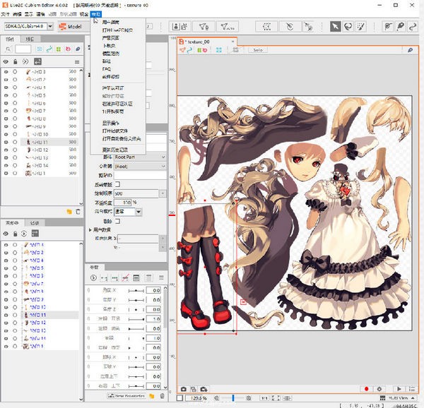Click the Solo button
The image size is (424, 408).
(x=257, y=50)
